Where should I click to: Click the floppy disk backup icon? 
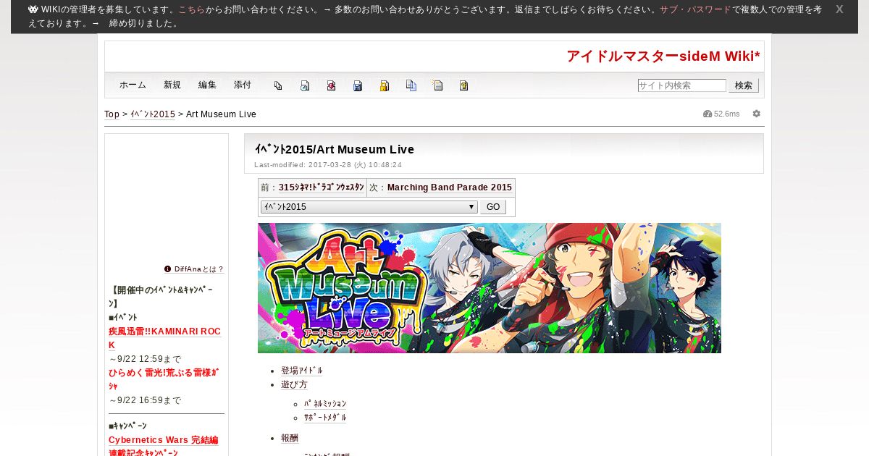pyautogui.click(x=358, y=85)
